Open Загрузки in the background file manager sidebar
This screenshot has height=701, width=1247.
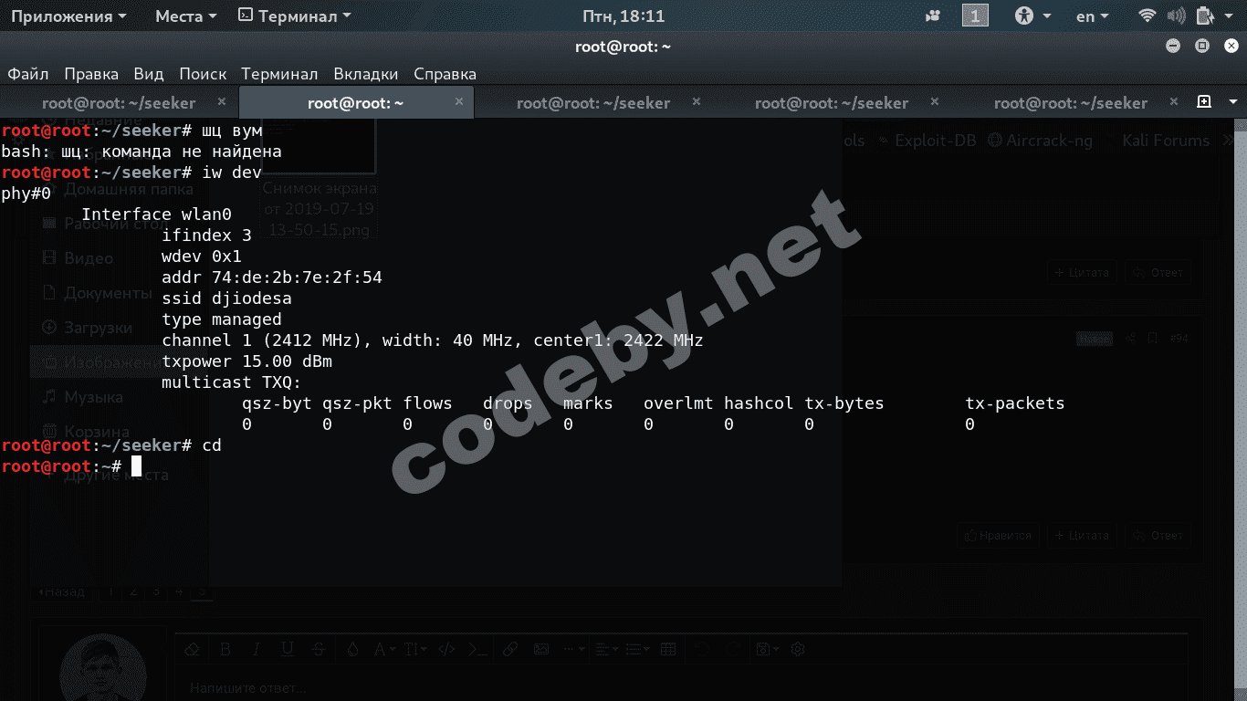[x=88, y=328]
